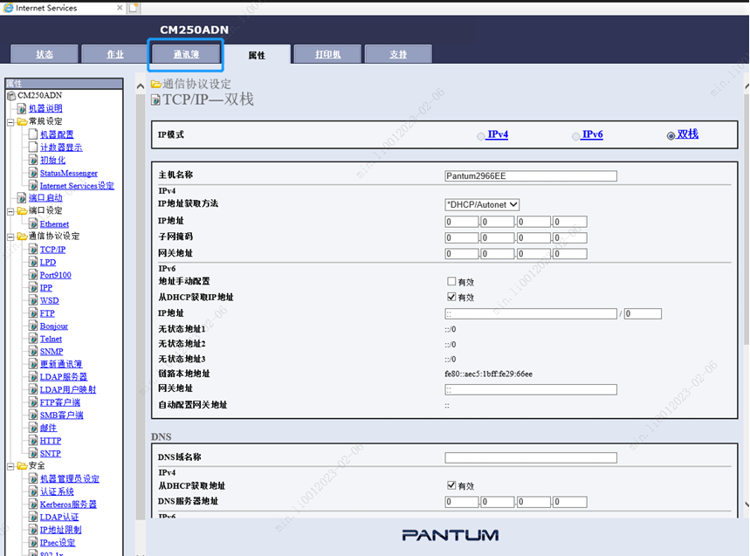Select the IPv4 mode radio button
750x556 pixels.
(x=481, y=136)
